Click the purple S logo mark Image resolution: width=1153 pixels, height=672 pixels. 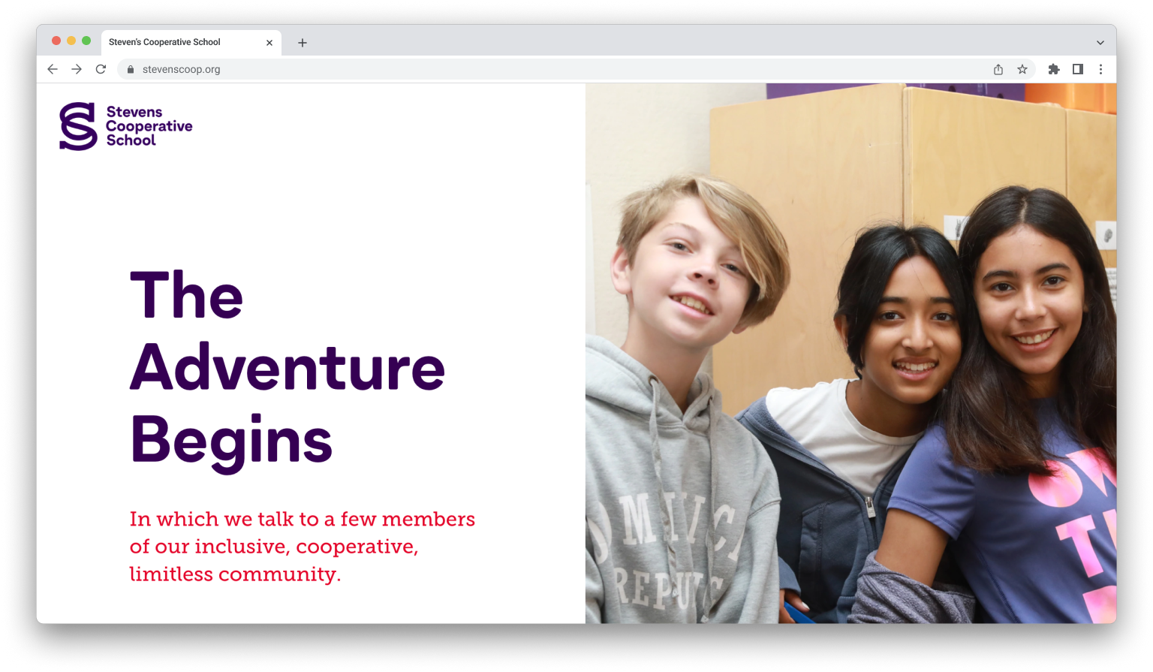click(x=78, y=126)
